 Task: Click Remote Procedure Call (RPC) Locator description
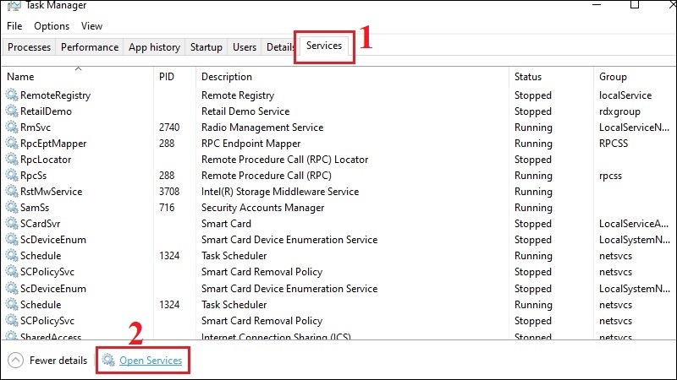[284, 160]
